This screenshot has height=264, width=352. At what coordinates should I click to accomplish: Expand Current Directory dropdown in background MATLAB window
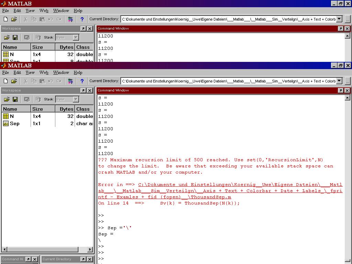[x=339, y=19]
